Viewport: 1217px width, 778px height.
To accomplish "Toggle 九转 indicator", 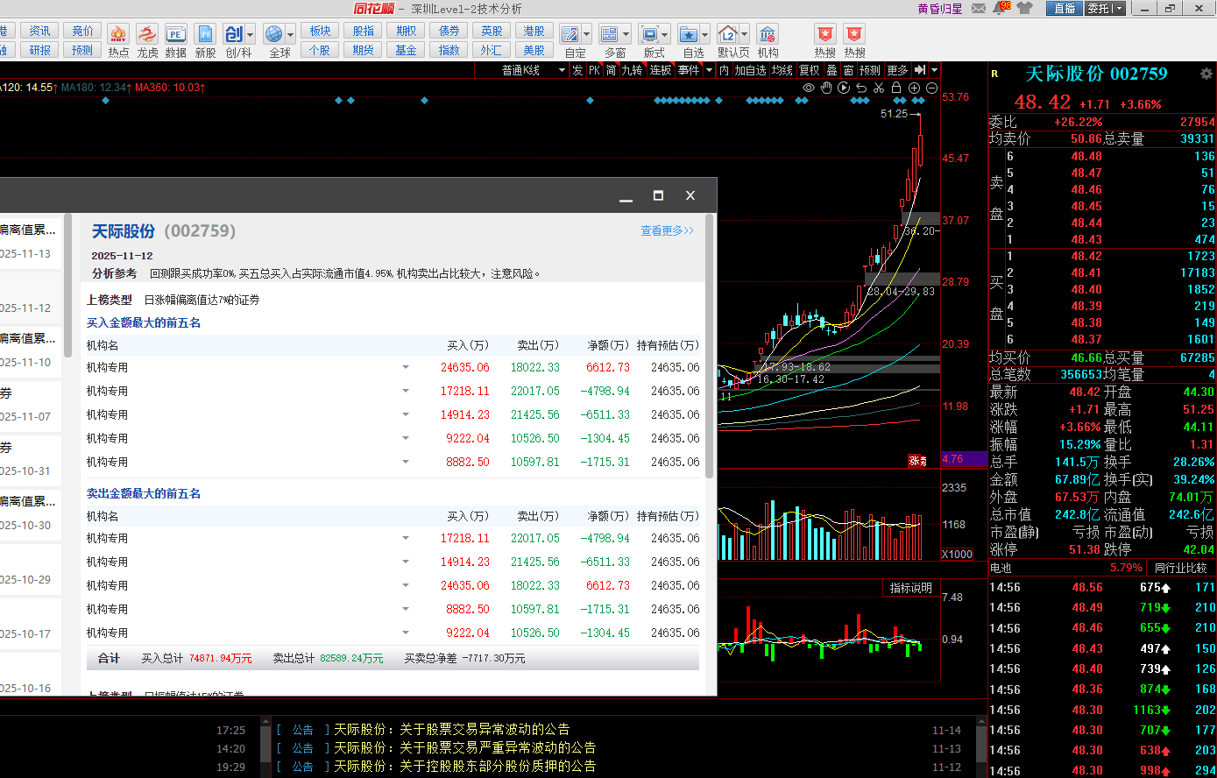I will tap(632, 70).
